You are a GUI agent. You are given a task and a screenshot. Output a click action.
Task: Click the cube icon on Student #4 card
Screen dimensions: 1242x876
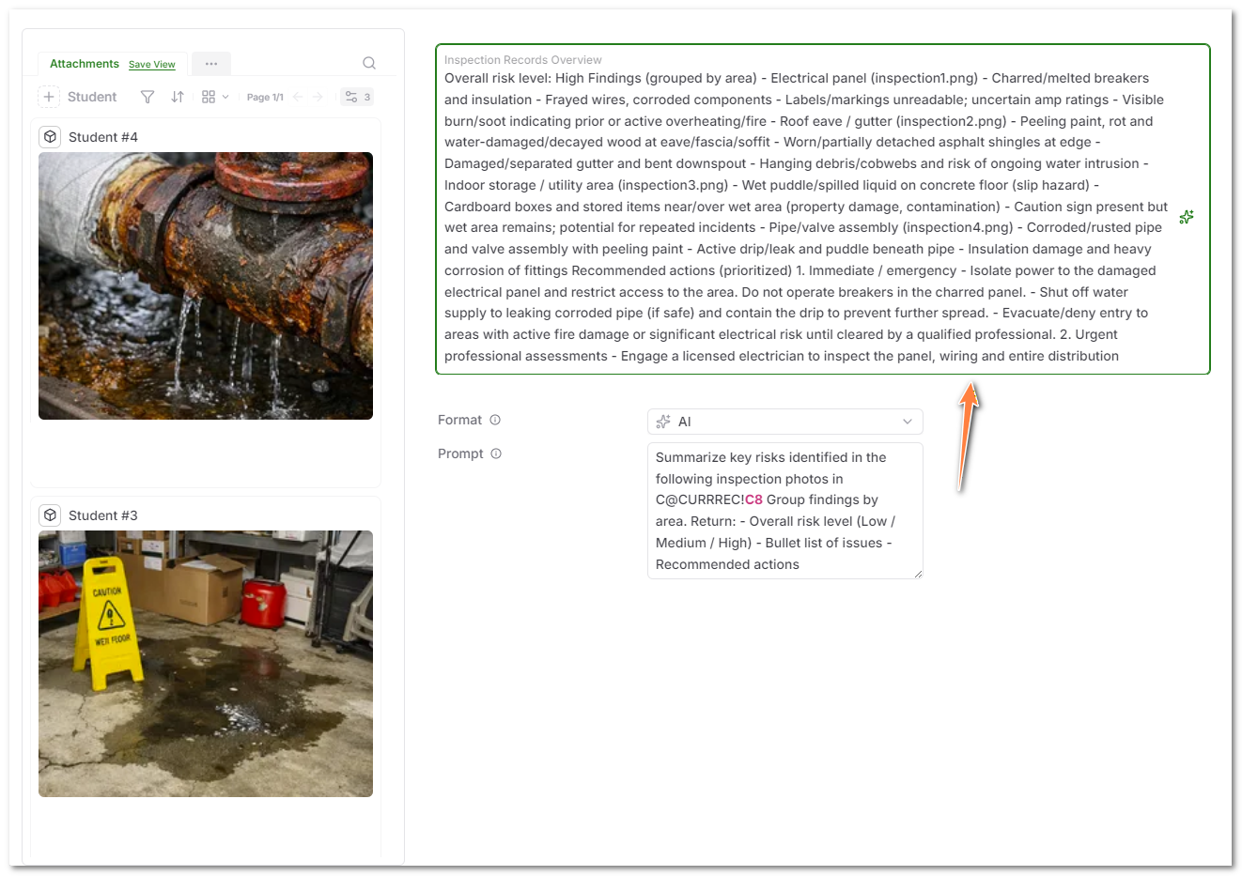coord(50,136)
